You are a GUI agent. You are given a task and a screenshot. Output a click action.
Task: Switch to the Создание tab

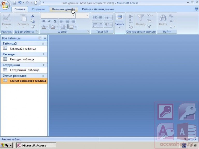coord(38,9)
